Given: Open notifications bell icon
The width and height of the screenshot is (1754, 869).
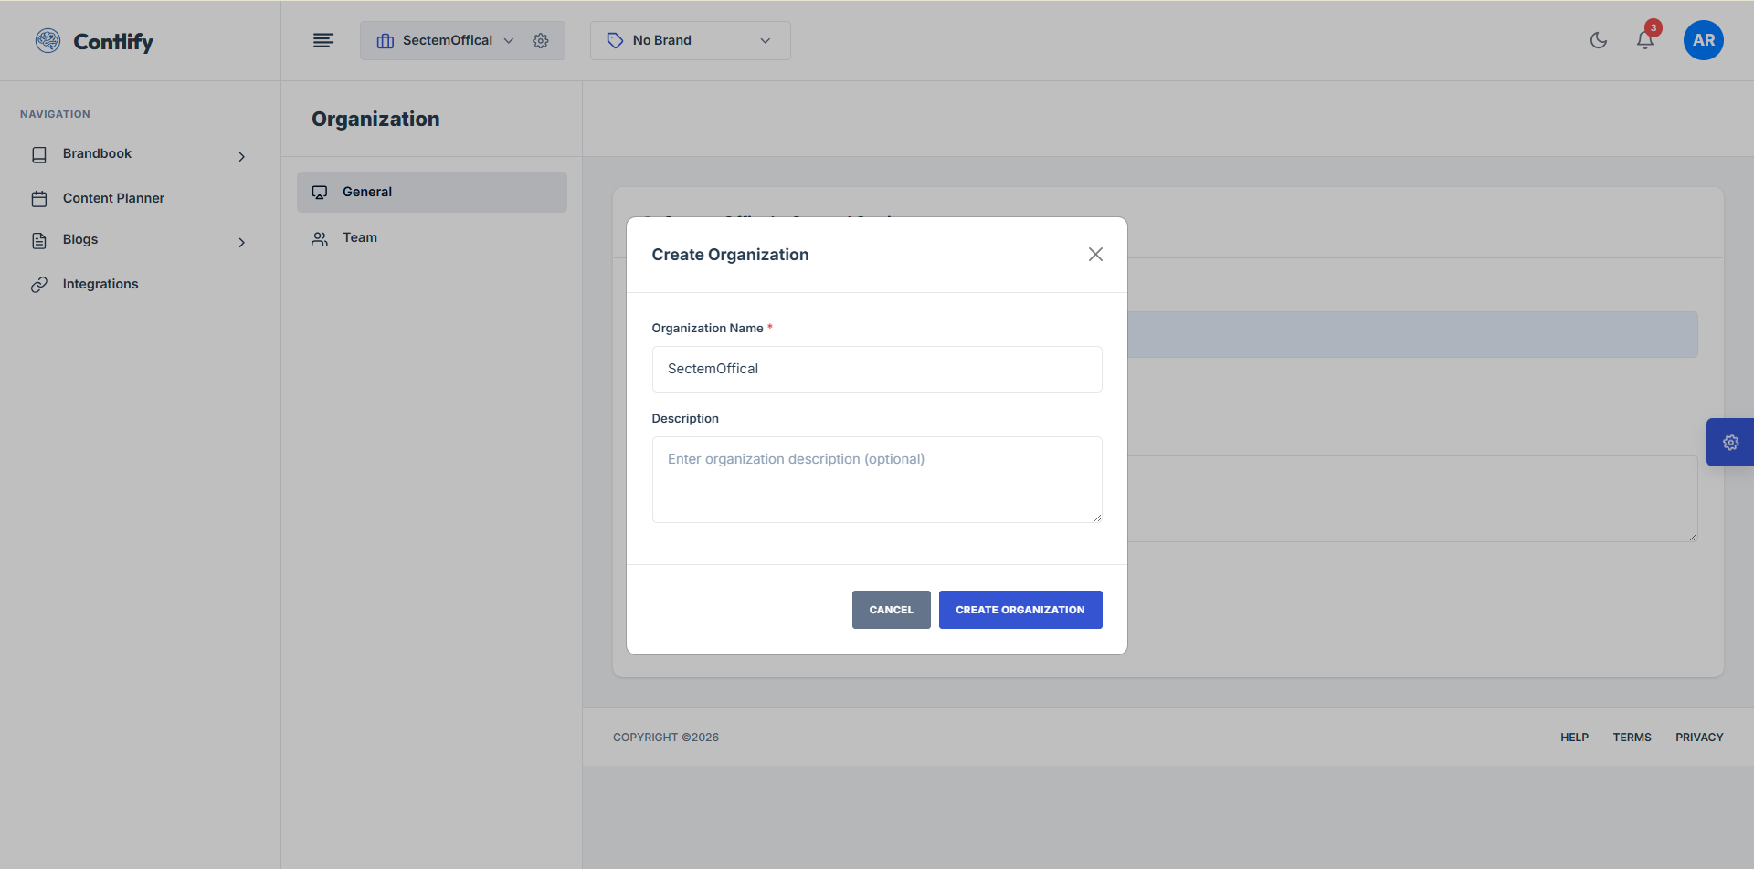Looking at the screenshot, I should point(1644,40).
